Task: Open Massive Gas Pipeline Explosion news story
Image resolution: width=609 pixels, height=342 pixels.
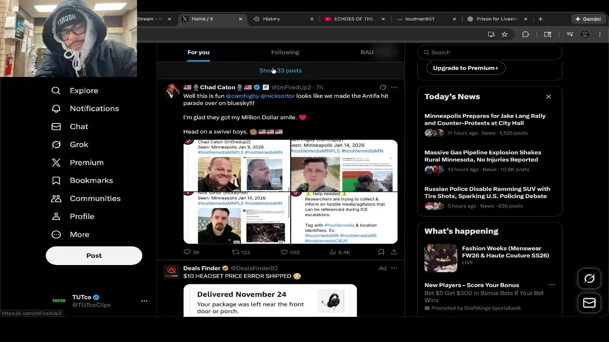Action: [x=490, y=161]
